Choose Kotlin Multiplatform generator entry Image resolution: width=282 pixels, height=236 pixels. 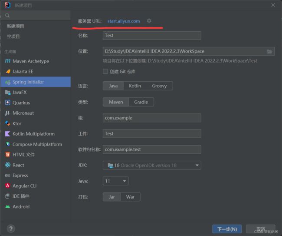(x=36, y=134)
